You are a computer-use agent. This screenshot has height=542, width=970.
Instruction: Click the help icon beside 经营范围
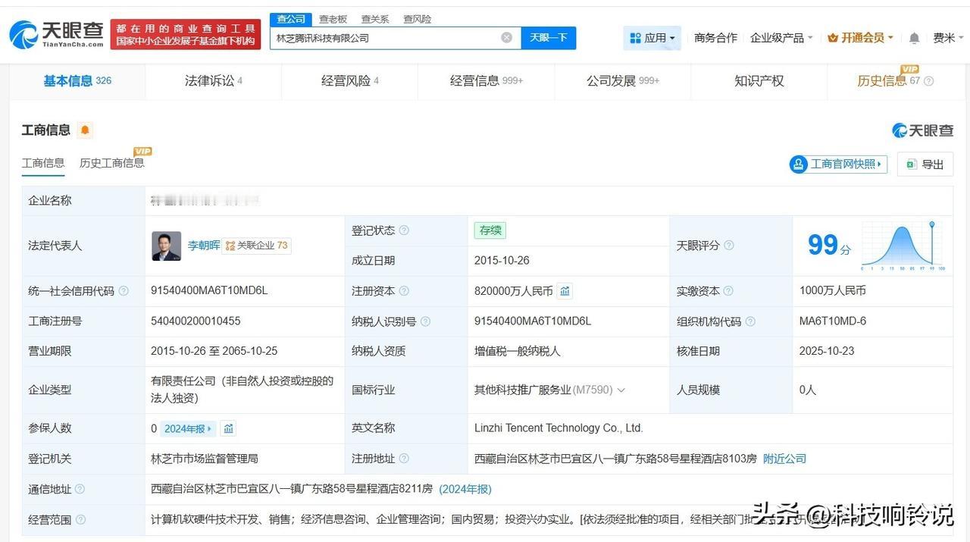[x=80, y=519]
